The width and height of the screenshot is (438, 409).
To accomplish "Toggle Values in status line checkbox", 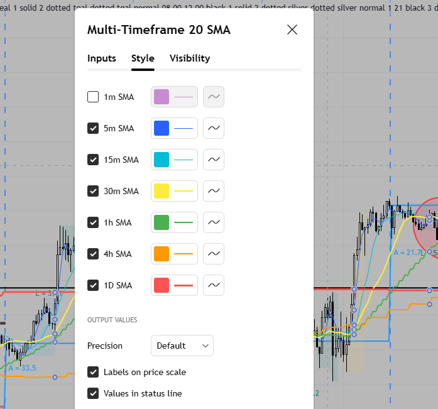I will pos(93,393).
